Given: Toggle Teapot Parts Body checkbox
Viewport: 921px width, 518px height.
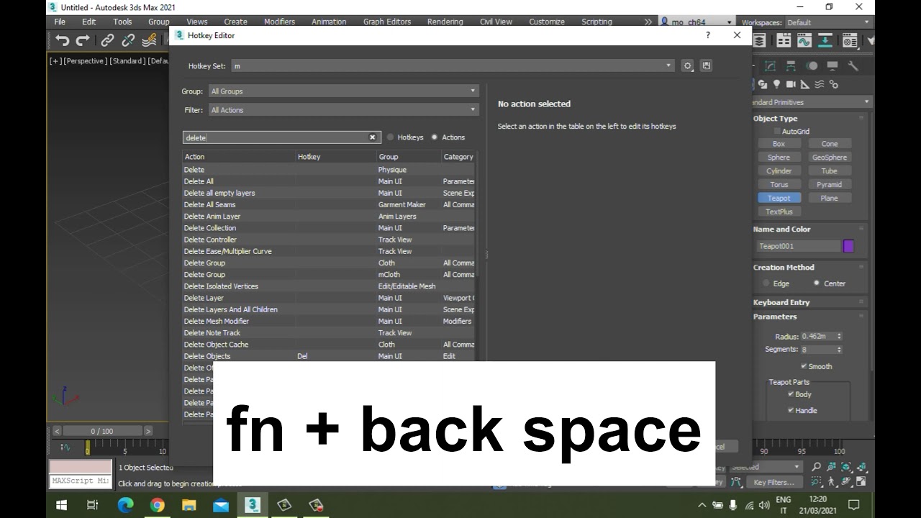Looking at the screenshot, I should (x=791, y=394).
